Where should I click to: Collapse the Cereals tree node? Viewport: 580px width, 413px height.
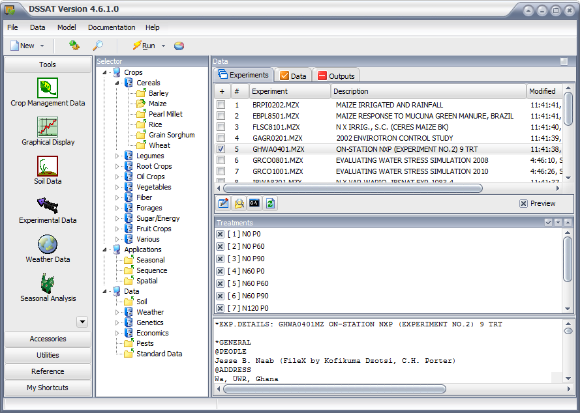coord(117,83)
